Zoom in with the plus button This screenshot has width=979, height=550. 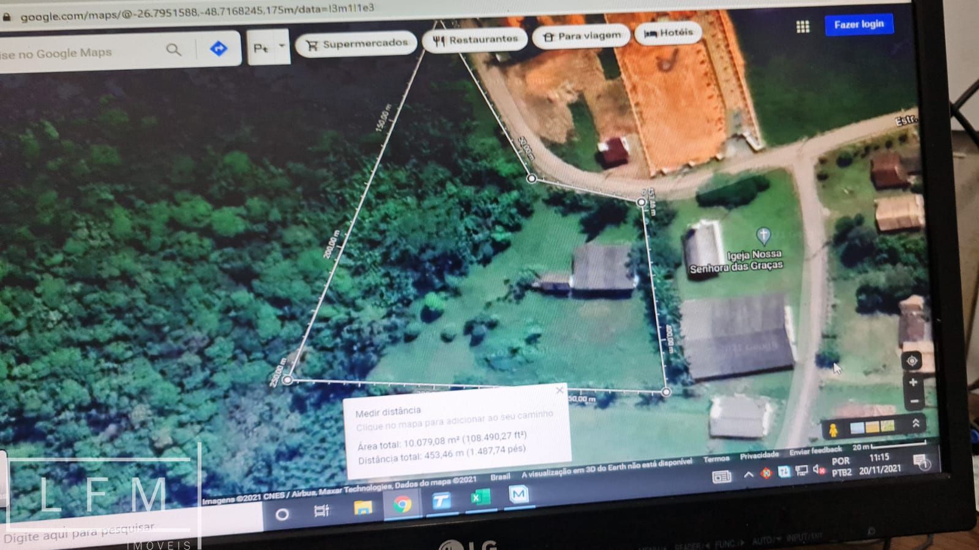tap(913, 382)
